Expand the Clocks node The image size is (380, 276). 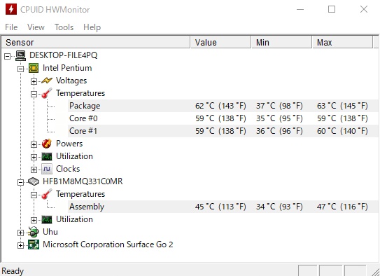[x=34, y=170]
